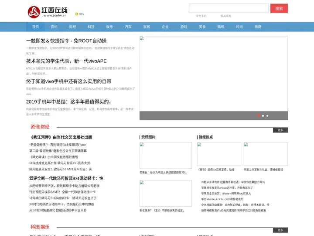
Task: Click the red 搜索 search button
Action: [279, 8]
